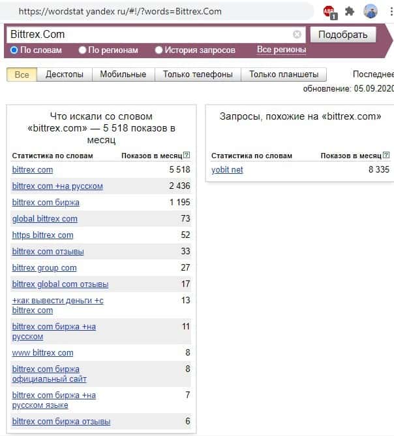Click the 2 436 impressions value
Screen dimensions: 394x436
click(180, 186)
